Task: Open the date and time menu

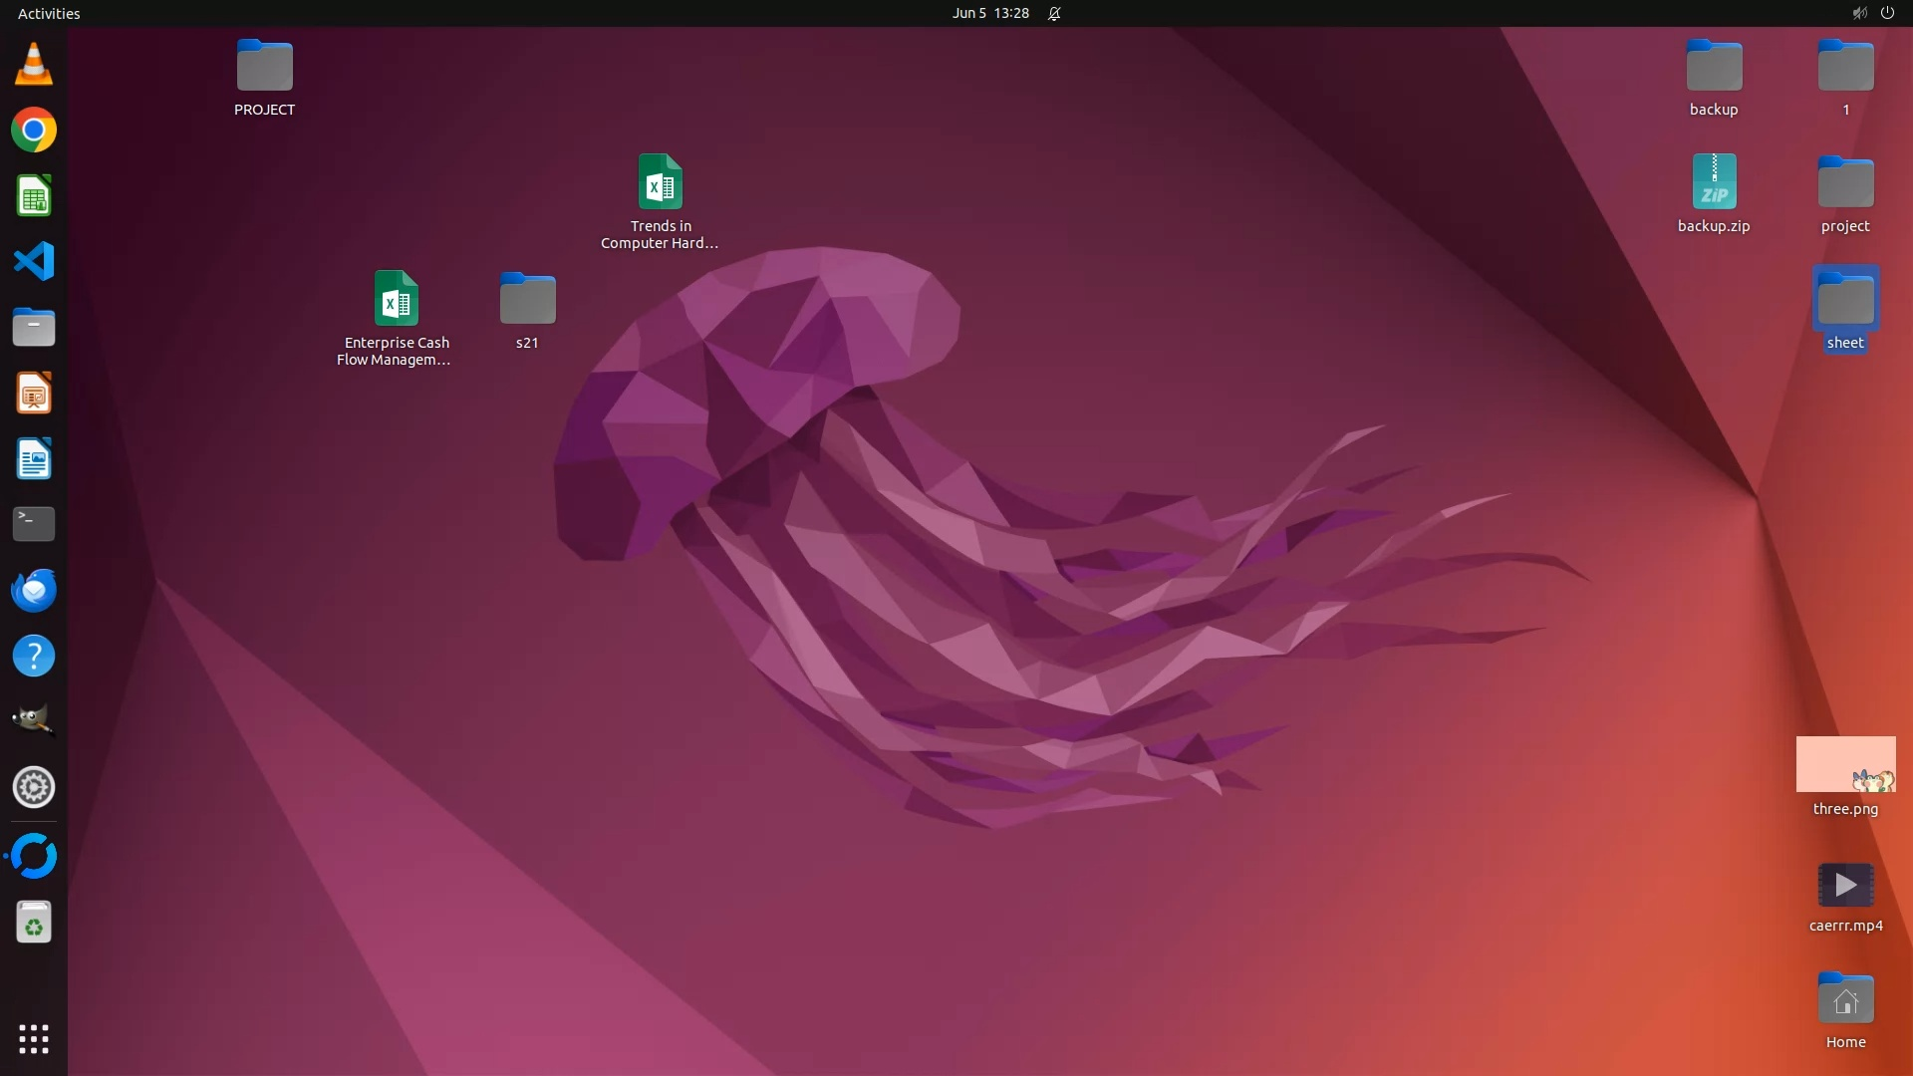Action: pyautogui.click(x=989, y=13)
